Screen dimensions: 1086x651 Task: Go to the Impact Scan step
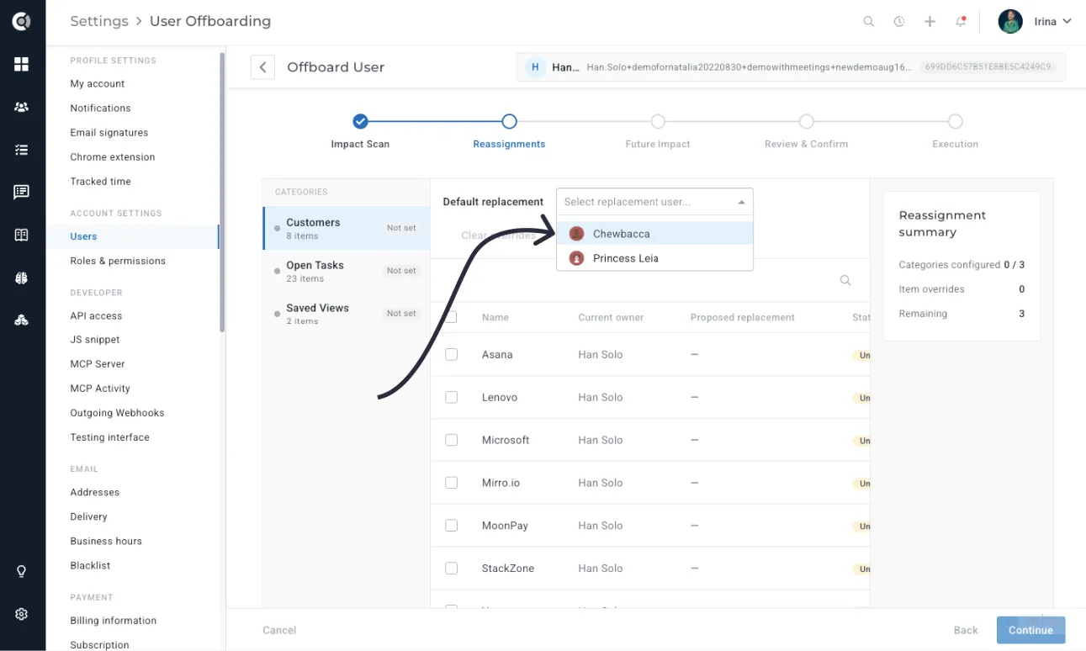[360, 130]
